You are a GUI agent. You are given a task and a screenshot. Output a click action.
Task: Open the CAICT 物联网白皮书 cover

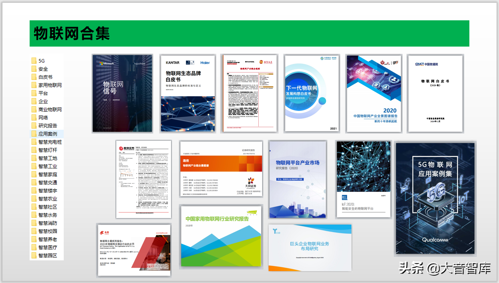(x=435, y=93)
